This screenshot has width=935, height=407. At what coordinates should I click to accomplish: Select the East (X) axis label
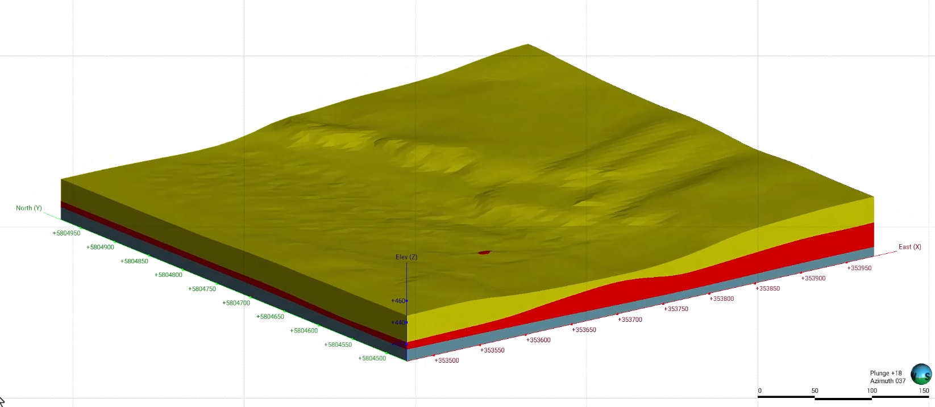coord(909,247)
